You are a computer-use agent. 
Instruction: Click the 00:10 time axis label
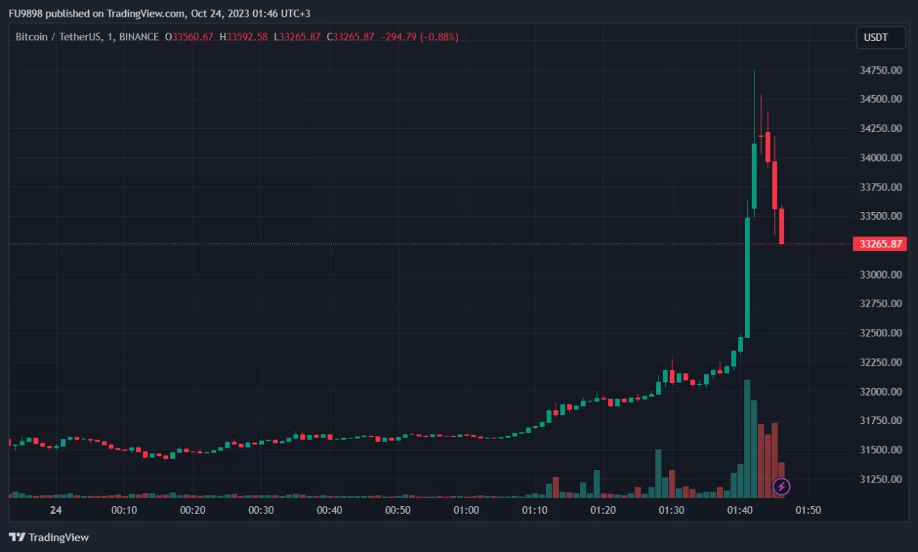point(124,510)
